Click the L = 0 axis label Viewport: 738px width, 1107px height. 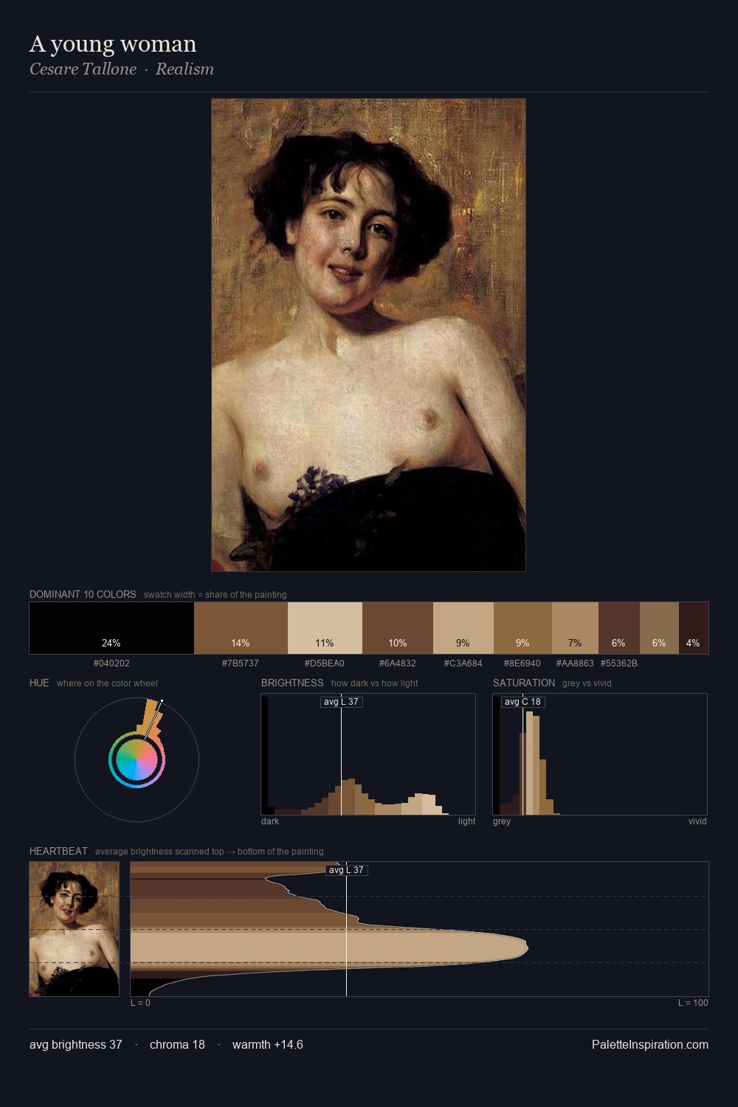140,1003
